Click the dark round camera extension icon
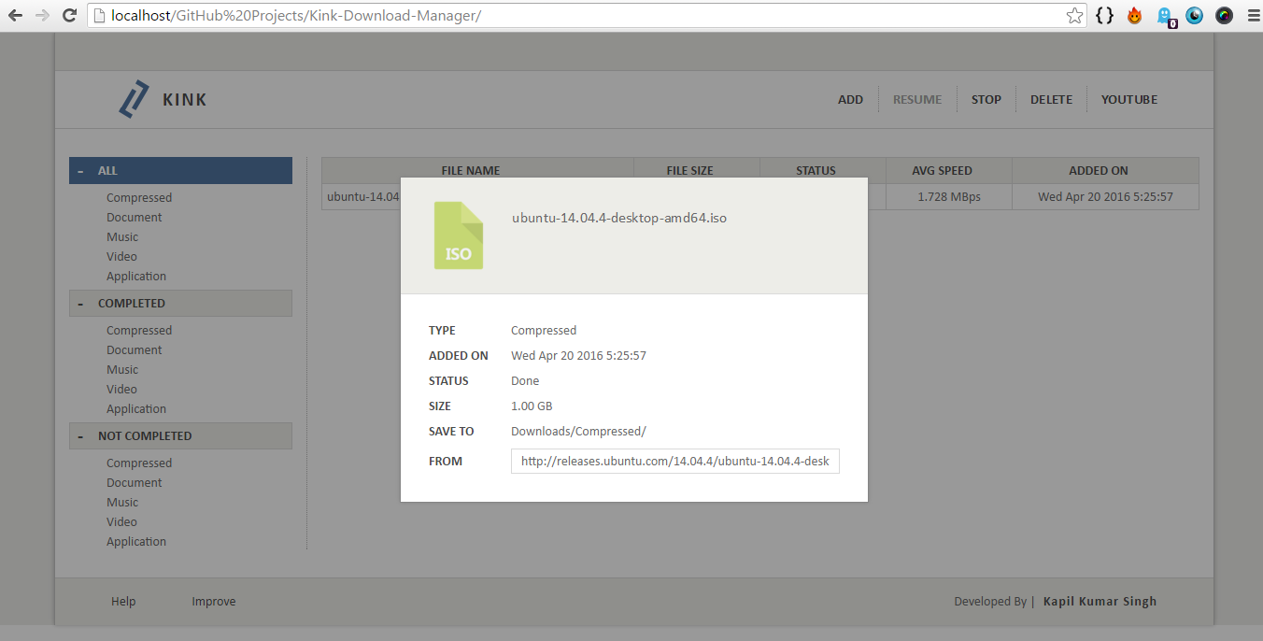1263x641 pixels. (x=1224, y=16)
